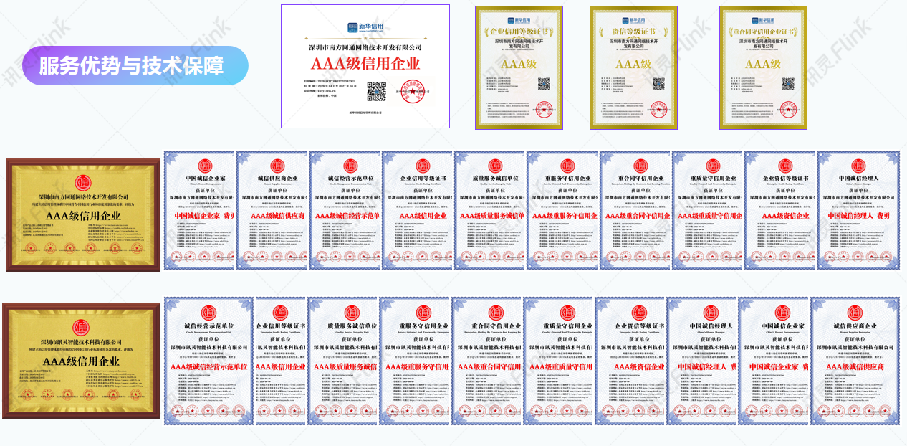Viewport: 907px width, 446px height.
Task: Click the 服务优势与技术保障 heading badge
Action: pyautogui.click(x=135, y=66)
